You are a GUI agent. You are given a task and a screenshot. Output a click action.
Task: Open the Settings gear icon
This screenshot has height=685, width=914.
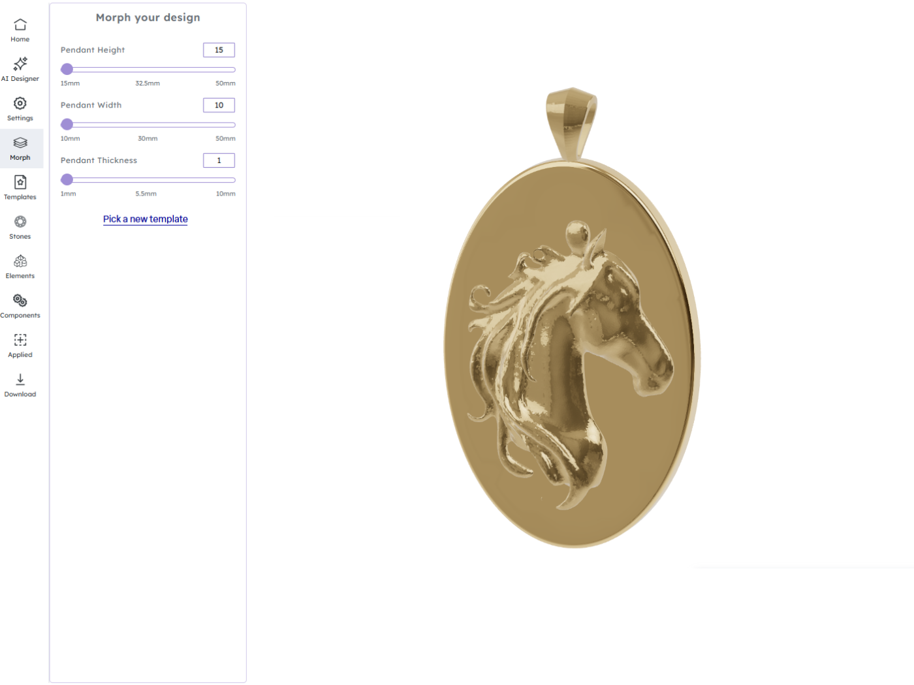click(20, 103)
